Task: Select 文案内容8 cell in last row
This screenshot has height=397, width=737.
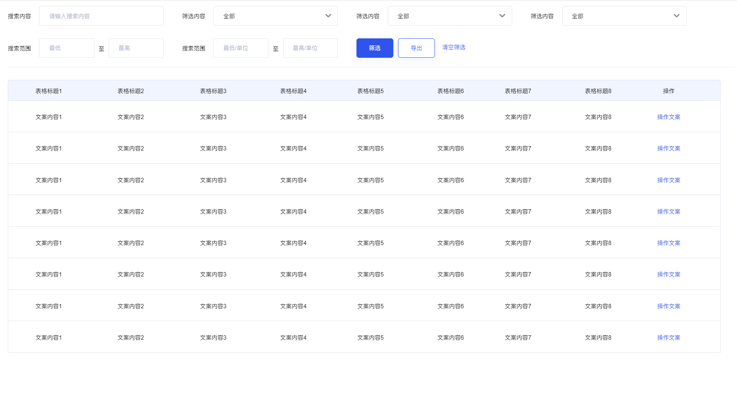Action: tap(598, 338)
